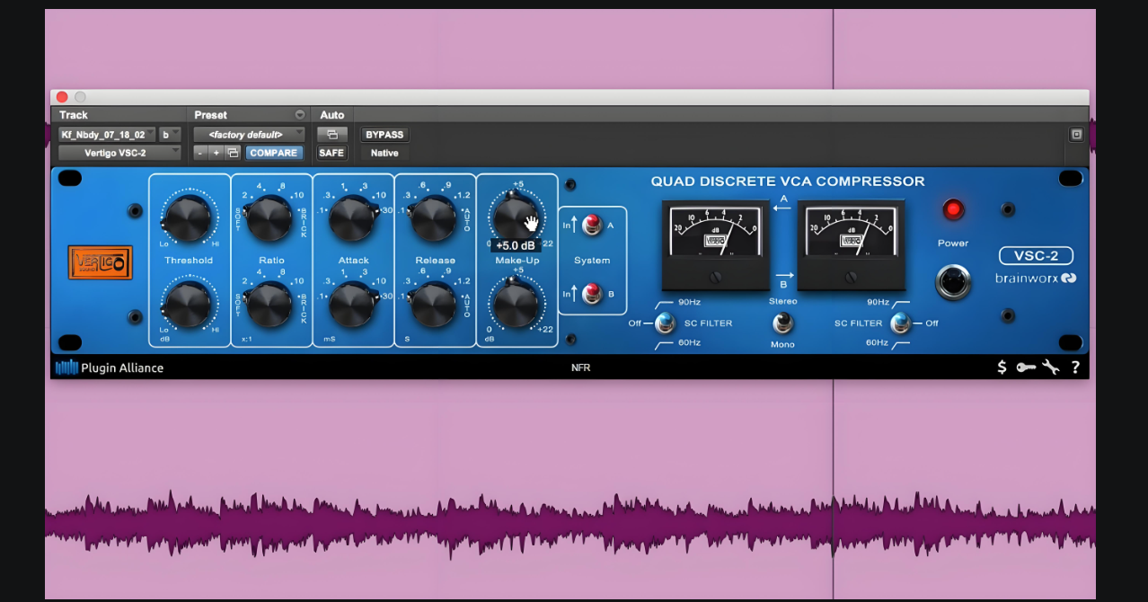Click the Plugin Alliance logo
Screen dimensions: 1148x602
click(x=110, y=367)
